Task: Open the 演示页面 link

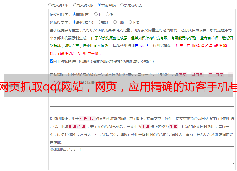Action: point(142,46)
